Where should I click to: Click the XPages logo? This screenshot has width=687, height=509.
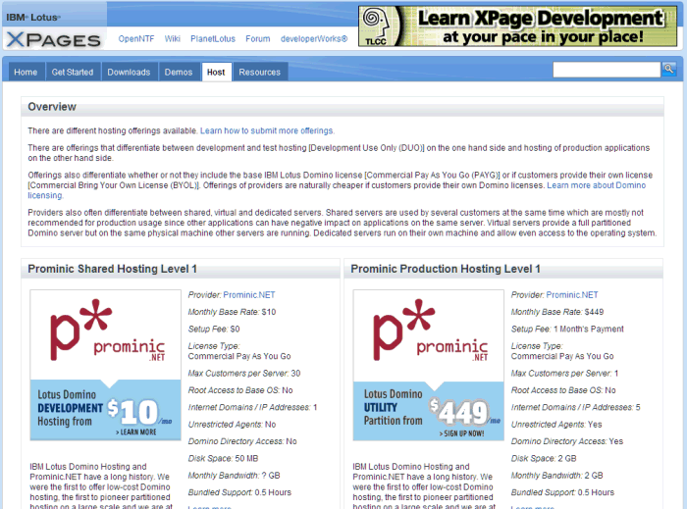click(x=54, y=40)
